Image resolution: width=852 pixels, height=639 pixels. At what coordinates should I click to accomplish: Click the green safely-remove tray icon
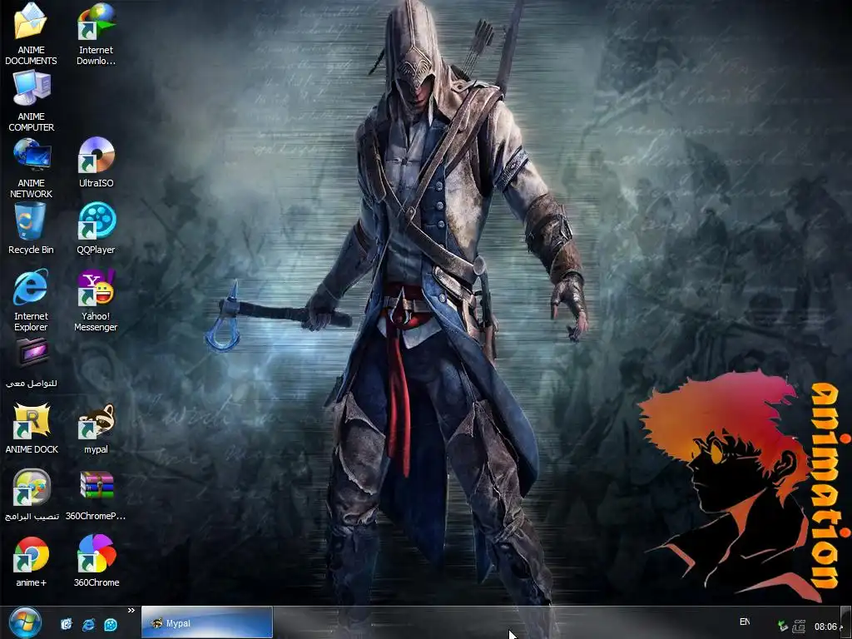782,627
